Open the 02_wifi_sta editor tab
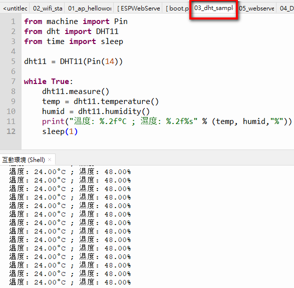The width and height of the screenshot is (294, 288). pos(48,8)
